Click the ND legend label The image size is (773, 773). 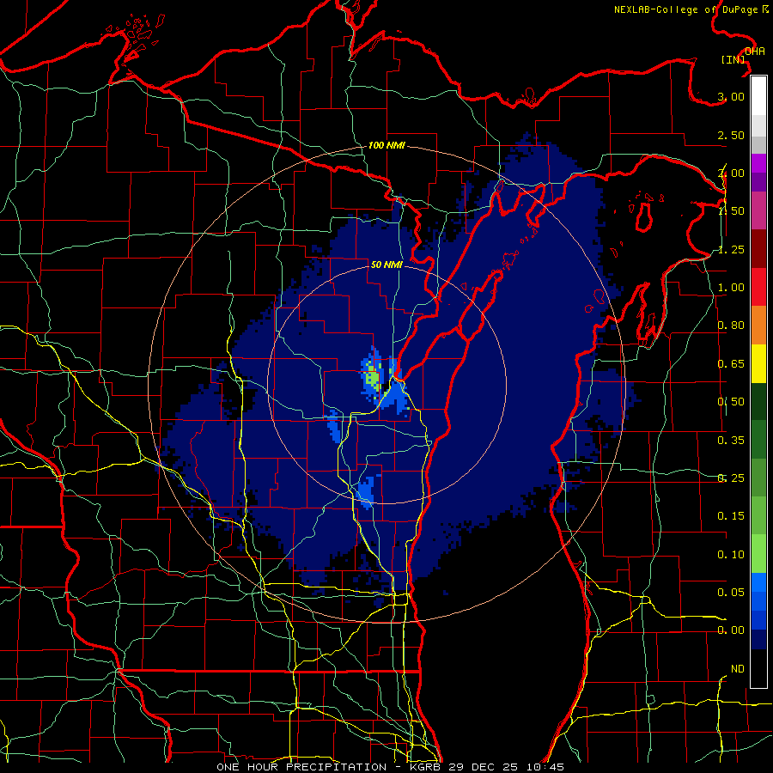point(738,669)
